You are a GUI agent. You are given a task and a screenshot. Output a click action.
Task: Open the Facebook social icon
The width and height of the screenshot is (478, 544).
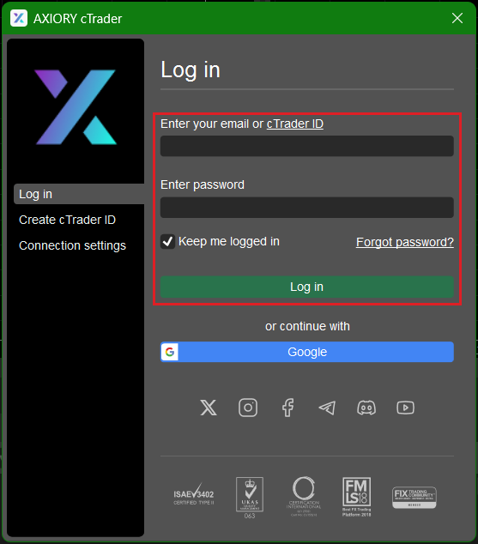(287, 408)
